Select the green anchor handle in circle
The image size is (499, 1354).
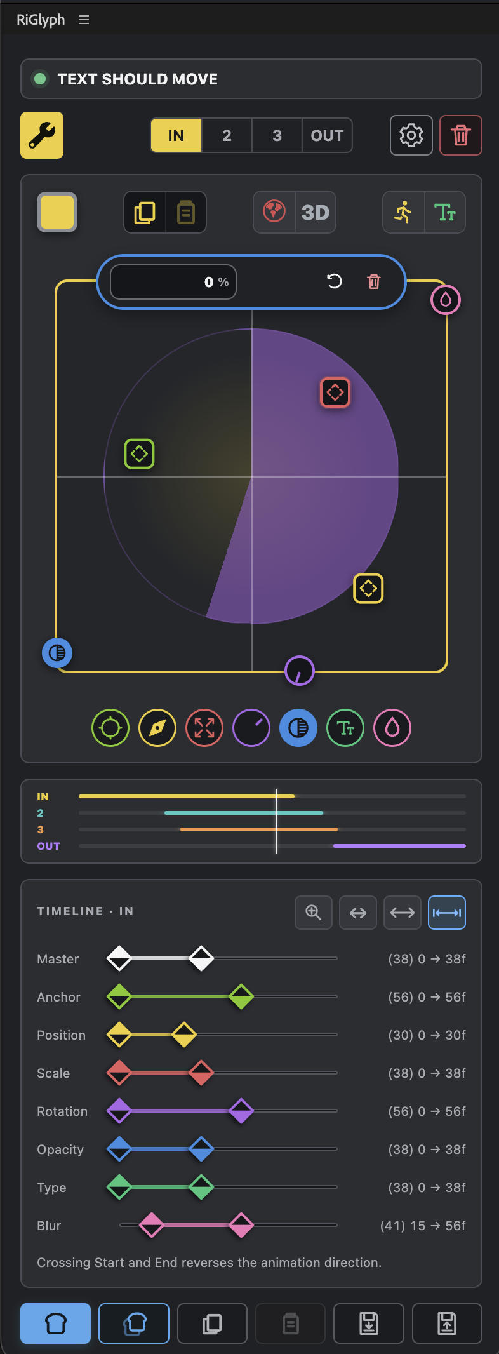click(139, 453)
